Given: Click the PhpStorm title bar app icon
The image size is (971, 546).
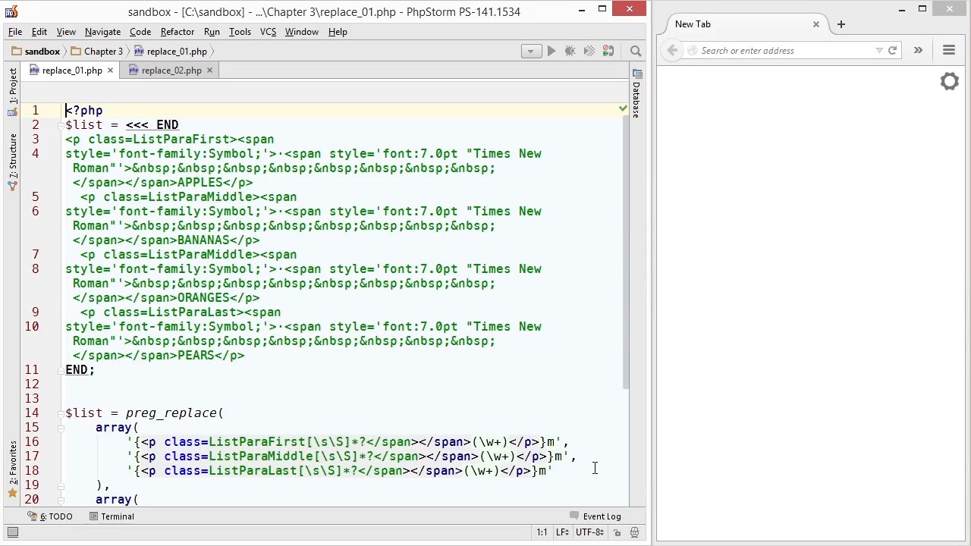Looking at the screenshot, I should [11, 11].
